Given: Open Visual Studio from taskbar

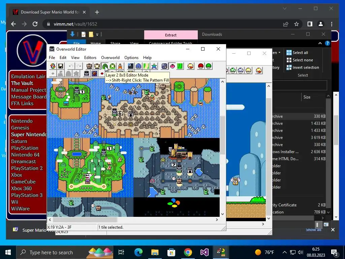Looking at the screenshot, I should pyautogui.click(x=205, y=252).
